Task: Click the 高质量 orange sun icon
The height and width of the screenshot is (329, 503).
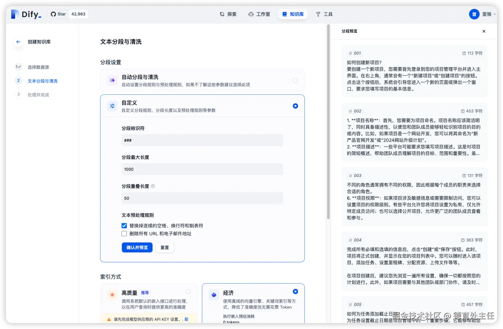Action: (x=112, y=295)
